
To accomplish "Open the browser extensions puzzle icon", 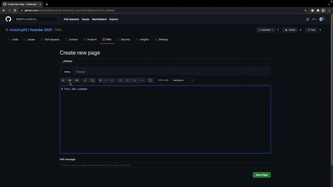I will point(318,10).
